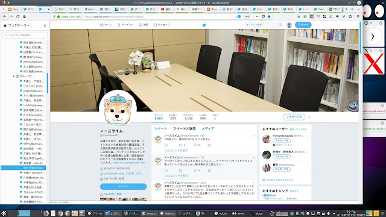Like the second tweet with the heart icon
386x217 pixels.
pos(195,170)
